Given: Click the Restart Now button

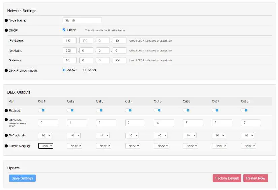Looking at the screenshot, I should pos(255,178).
